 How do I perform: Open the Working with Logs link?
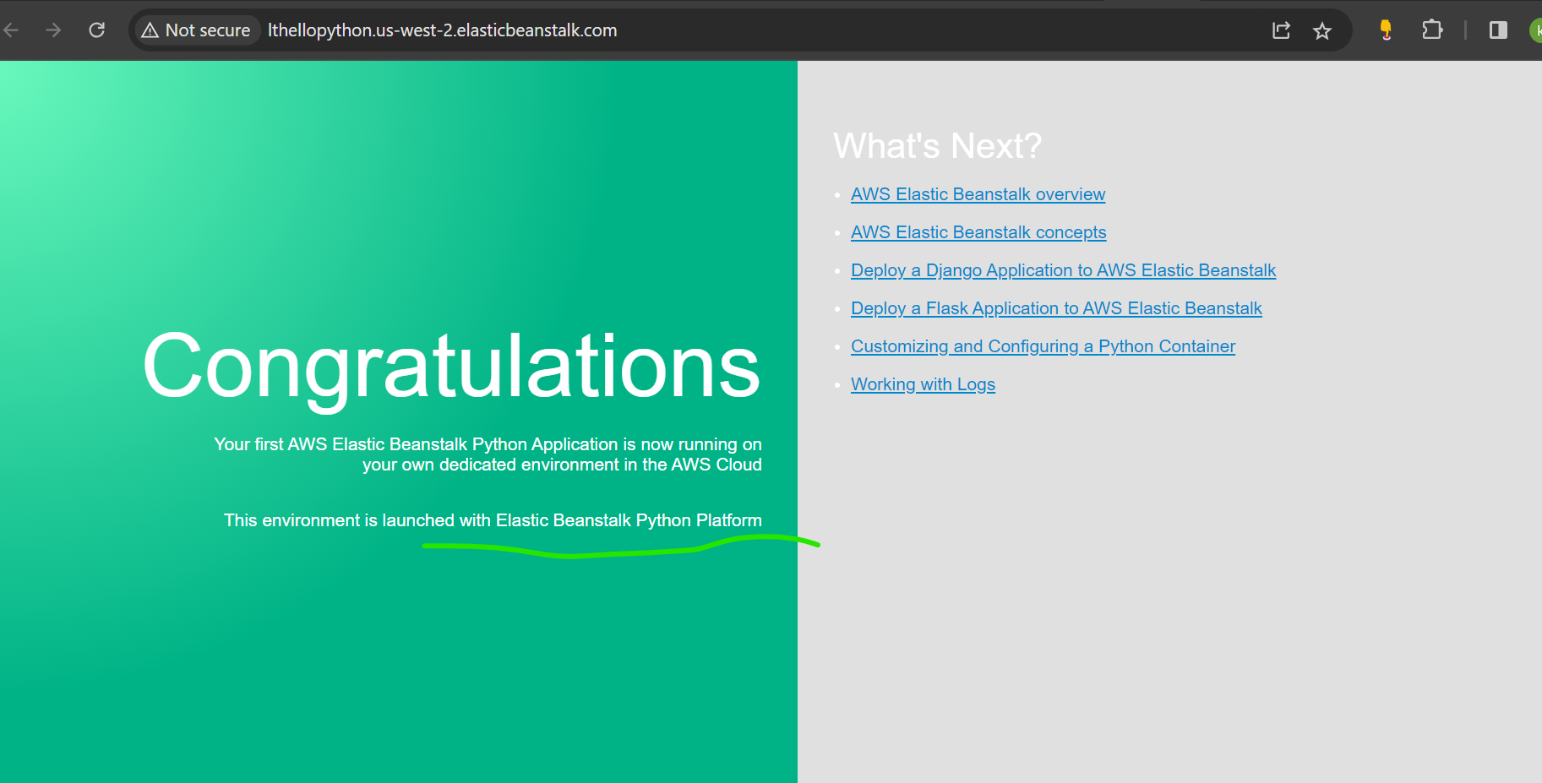[x=923, y=384]
